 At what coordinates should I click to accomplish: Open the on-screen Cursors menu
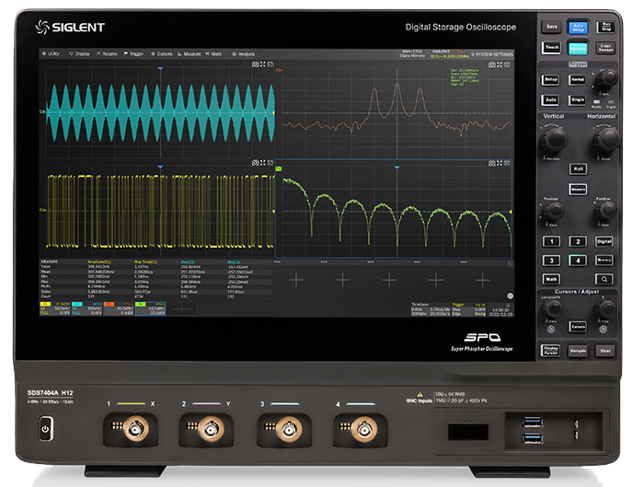(x=162, y=53)
